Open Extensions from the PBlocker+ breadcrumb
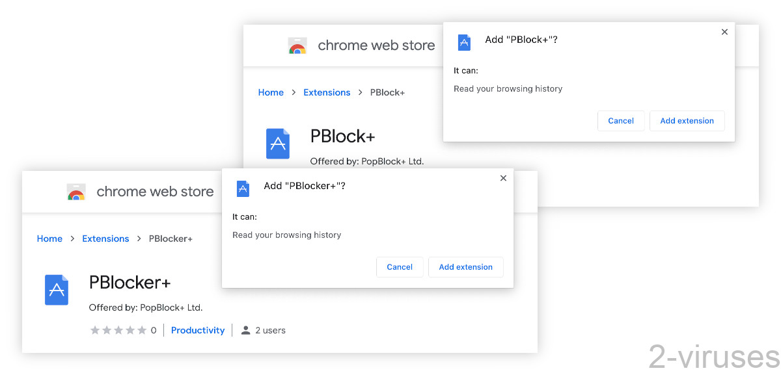This screenshot has width=781, height=375. [105, 238]
